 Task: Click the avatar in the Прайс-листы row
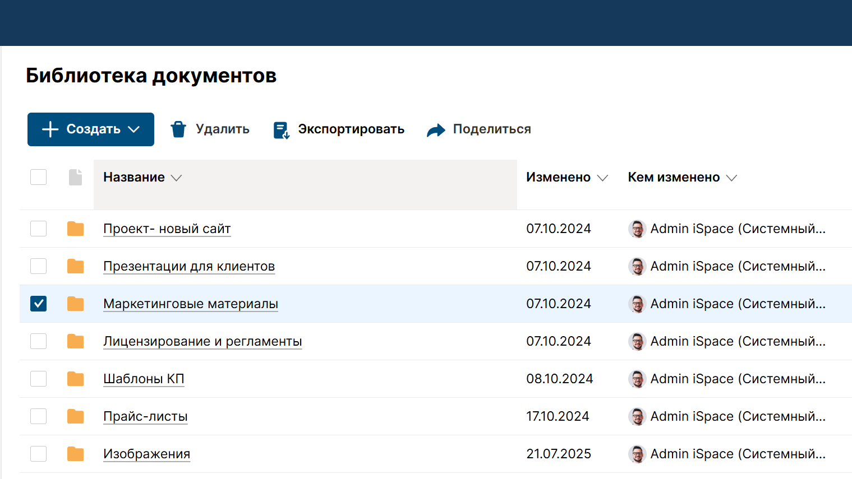click(637, 417)
